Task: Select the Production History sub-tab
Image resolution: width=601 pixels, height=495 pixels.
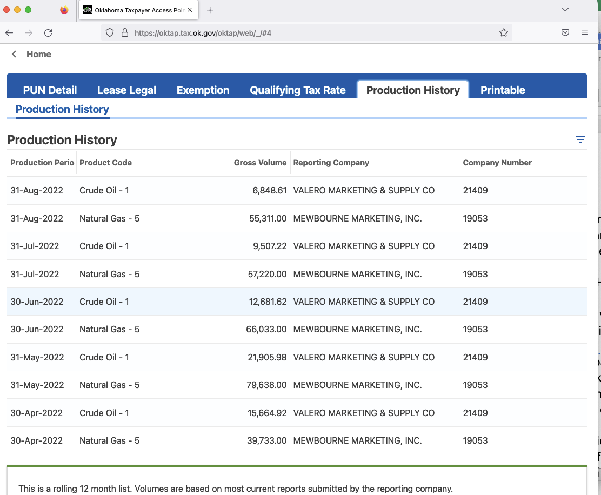Action: click(62, 110)
